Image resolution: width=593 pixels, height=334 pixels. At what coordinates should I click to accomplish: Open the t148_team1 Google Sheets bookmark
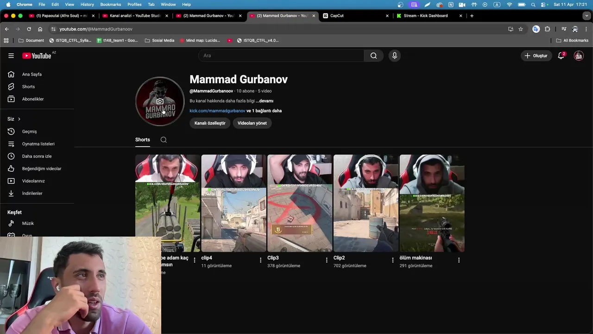(x=117, y=40)
